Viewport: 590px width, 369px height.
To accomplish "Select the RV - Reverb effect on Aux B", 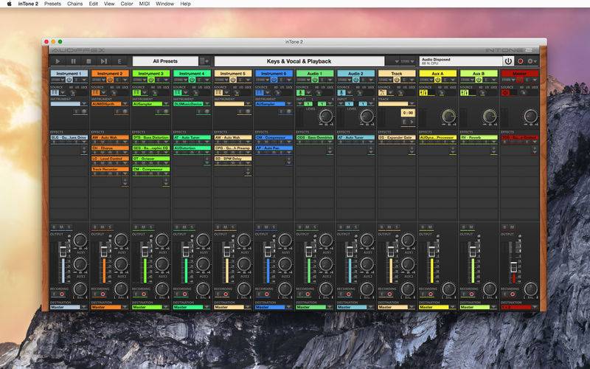I will pos(479,137).
